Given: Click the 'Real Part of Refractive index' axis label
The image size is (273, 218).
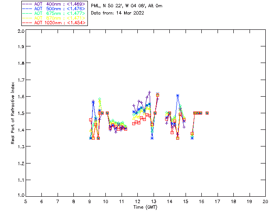Looking at the screenshot, I should point(12,113).
